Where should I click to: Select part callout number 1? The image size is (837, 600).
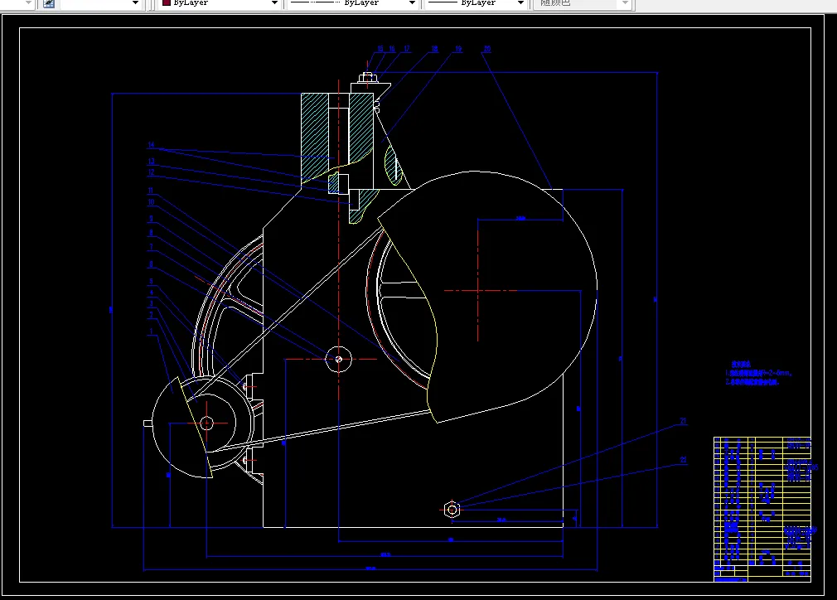pos(151,331)
